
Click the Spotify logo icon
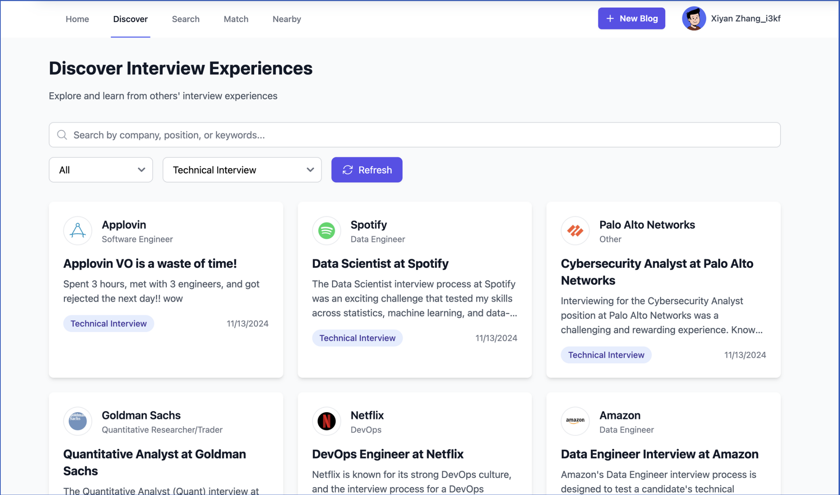[326, 231]
